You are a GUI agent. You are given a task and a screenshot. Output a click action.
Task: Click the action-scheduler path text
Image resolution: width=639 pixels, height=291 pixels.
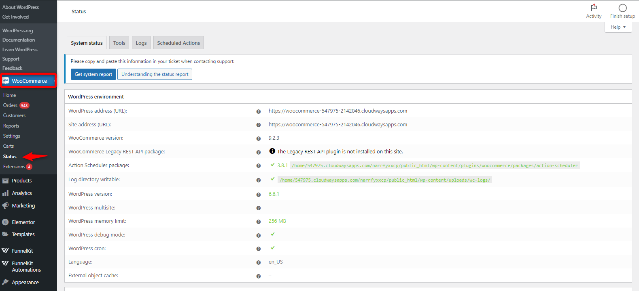point(435,165)
